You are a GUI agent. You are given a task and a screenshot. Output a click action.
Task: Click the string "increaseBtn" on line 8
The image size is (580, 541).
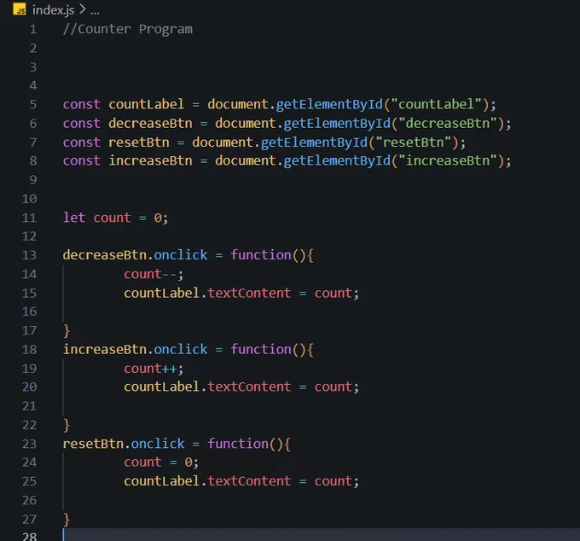click(x=448, y=161)
